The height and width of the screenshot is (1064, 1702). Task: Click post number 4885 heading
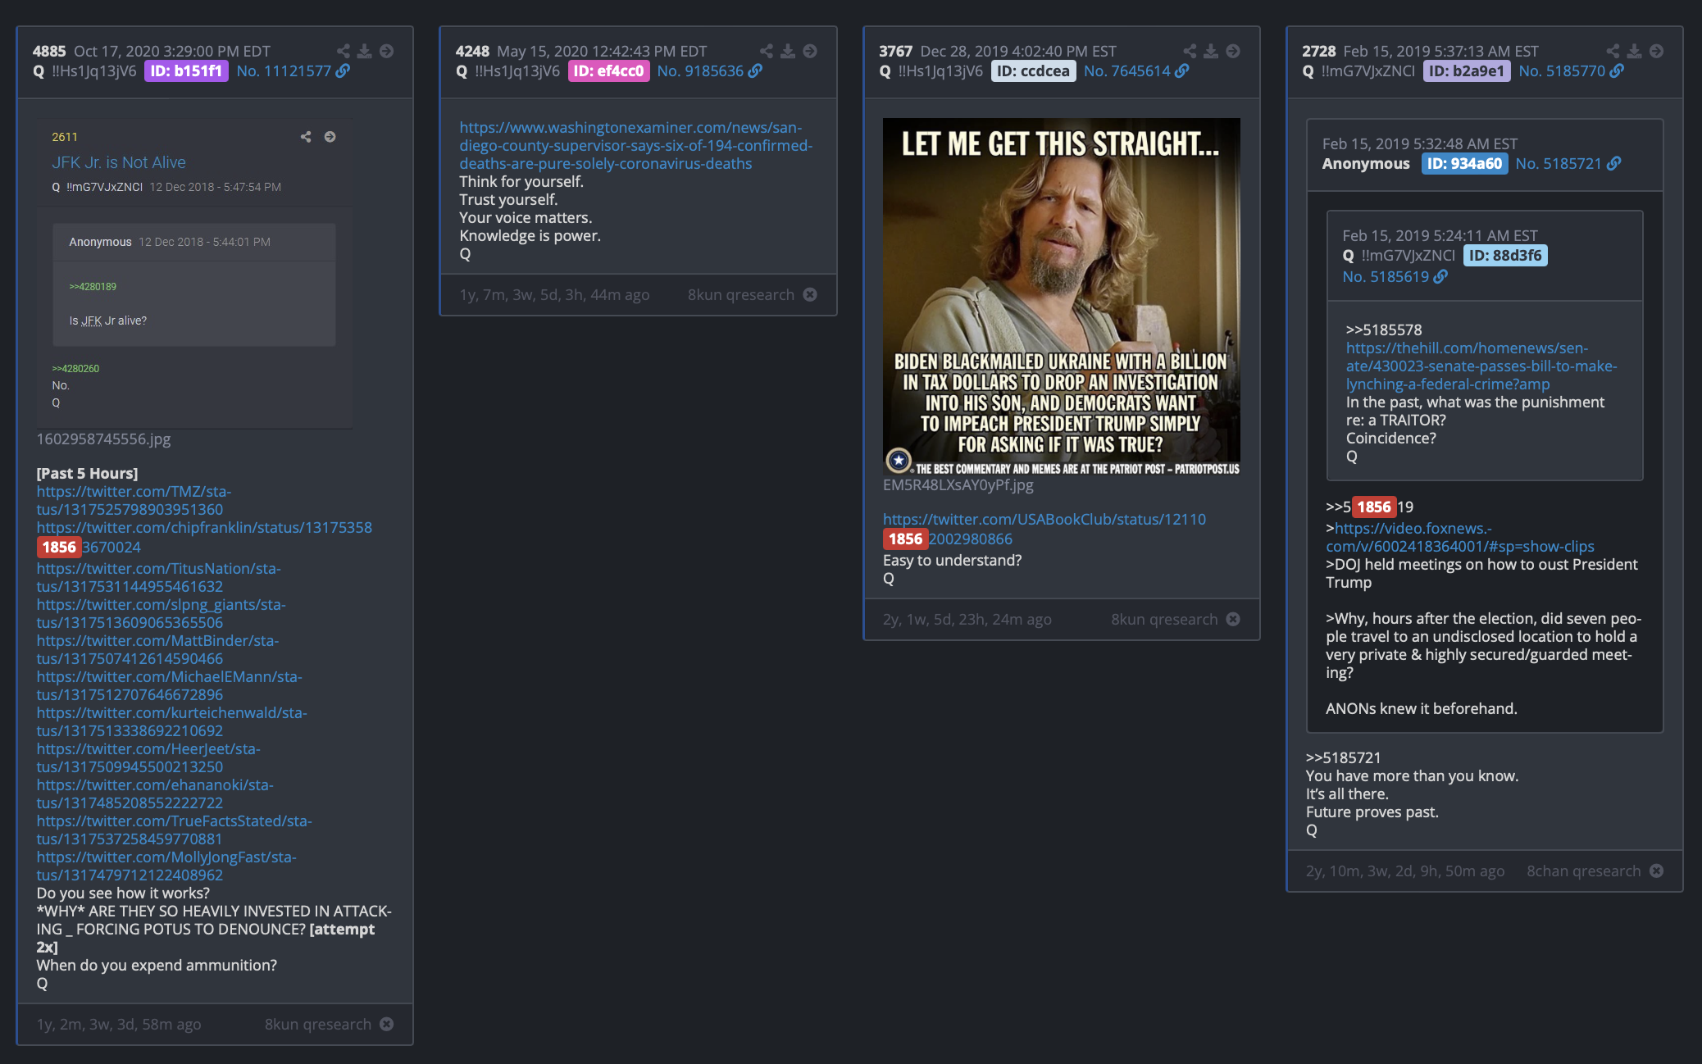49,51
